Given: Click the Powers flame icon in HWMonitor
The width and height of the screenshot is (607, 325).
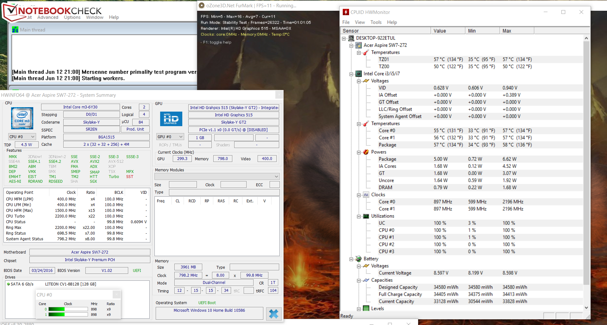Looking at the screenshot, I should pyautogui.click(x=366, y=152).
